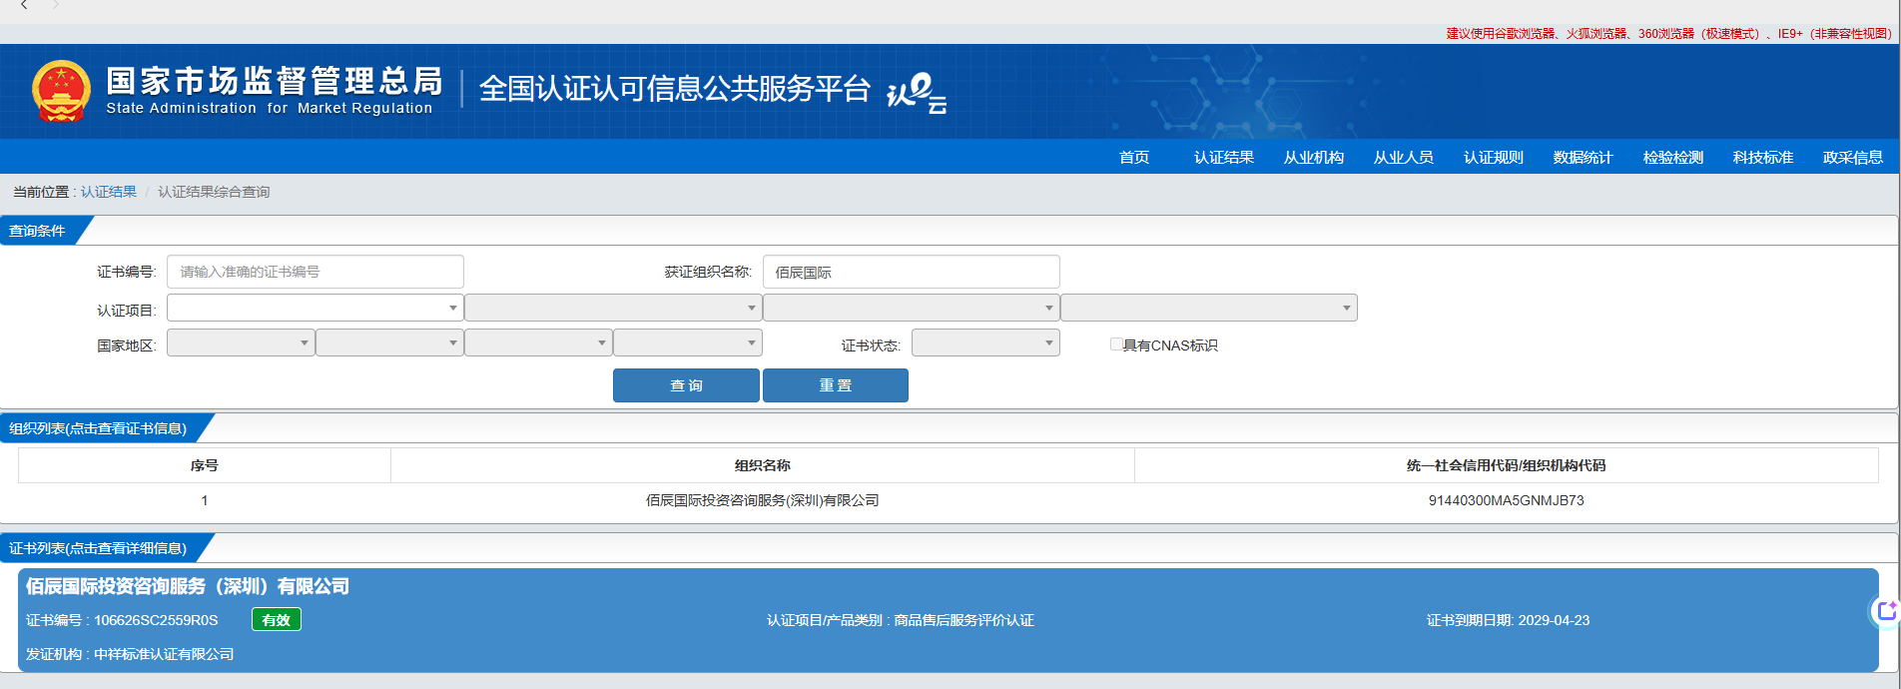This screenshot has width=1901, height=689.
Task: Open the second 认证项目 dropdown
Action: pos(613,308)
